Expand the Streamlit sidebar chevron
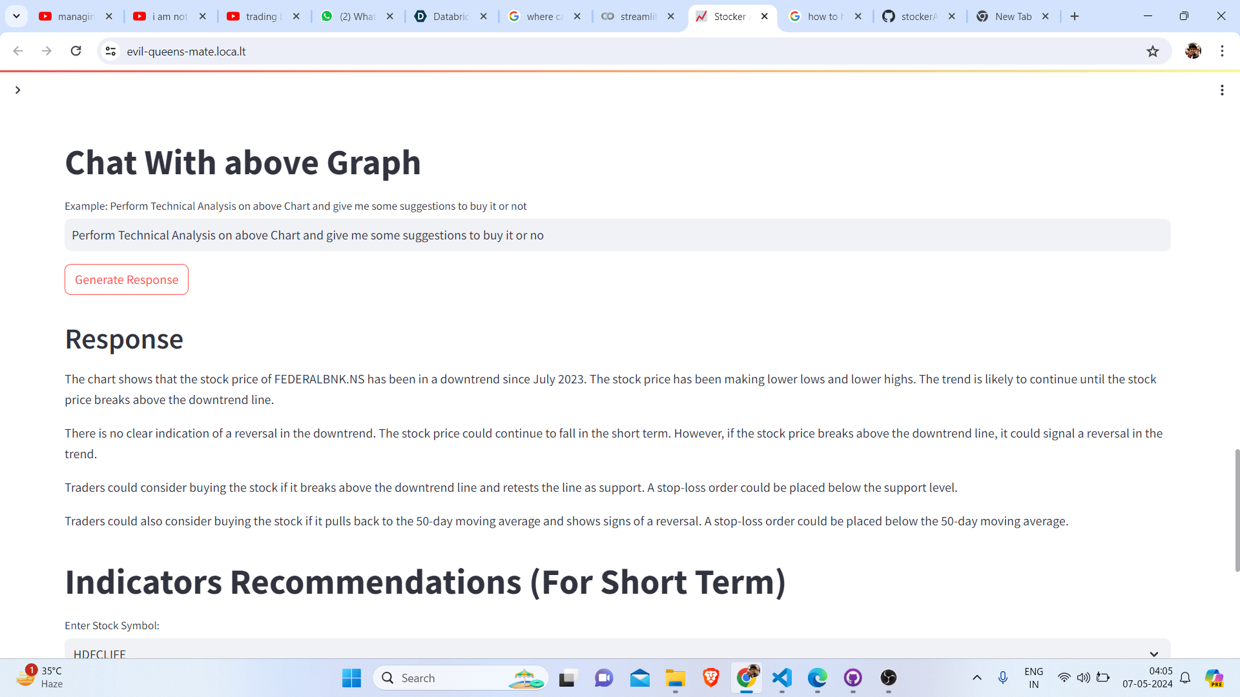Viewport: 1240px width, 697px height. tap(18, 90)
